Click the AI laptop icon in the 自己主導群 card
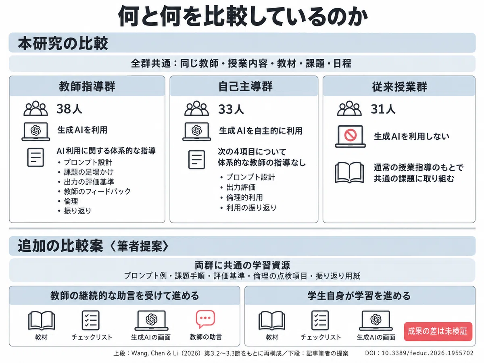Screen dimensions: 484x363 tap(196, 131)
